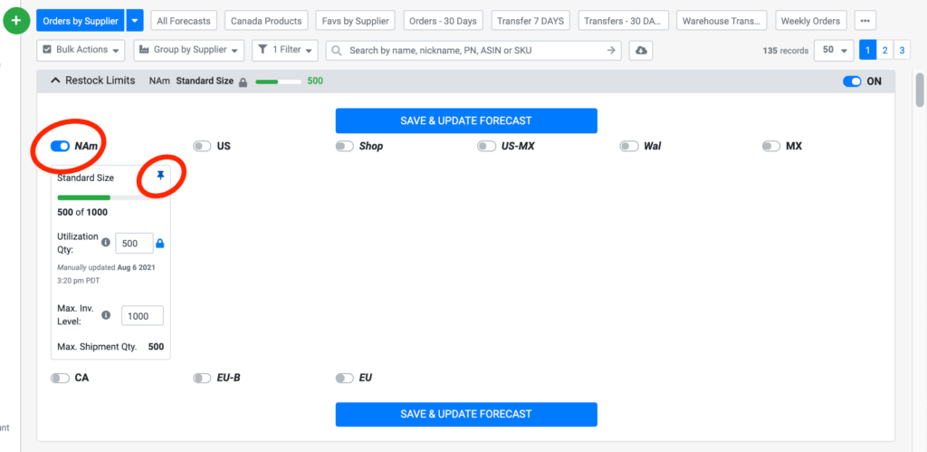Click the Utilization Qty input field
This screenshot has height=452, width=927.
click(134, 243)
